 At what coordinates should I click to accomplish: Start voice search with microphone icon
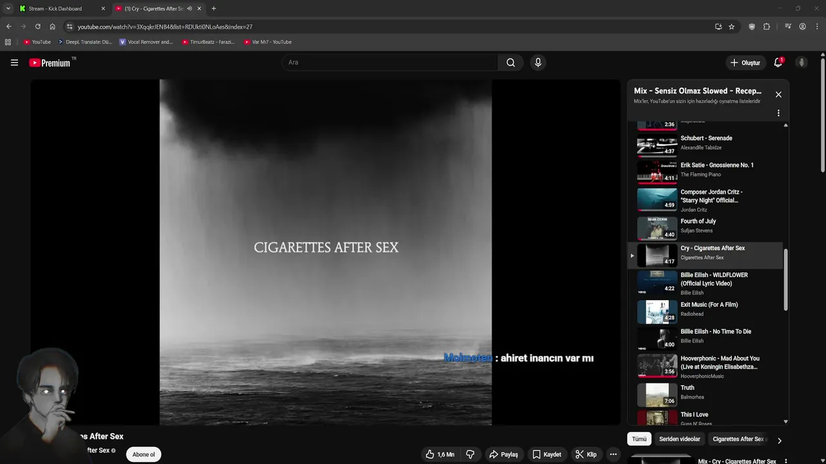click(x=538, y=63)
